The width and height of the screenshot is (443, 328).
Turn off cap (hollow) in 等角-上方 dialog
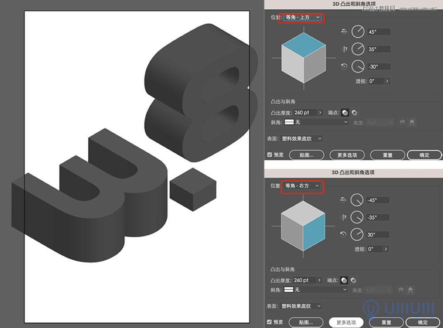pos(354,112)
